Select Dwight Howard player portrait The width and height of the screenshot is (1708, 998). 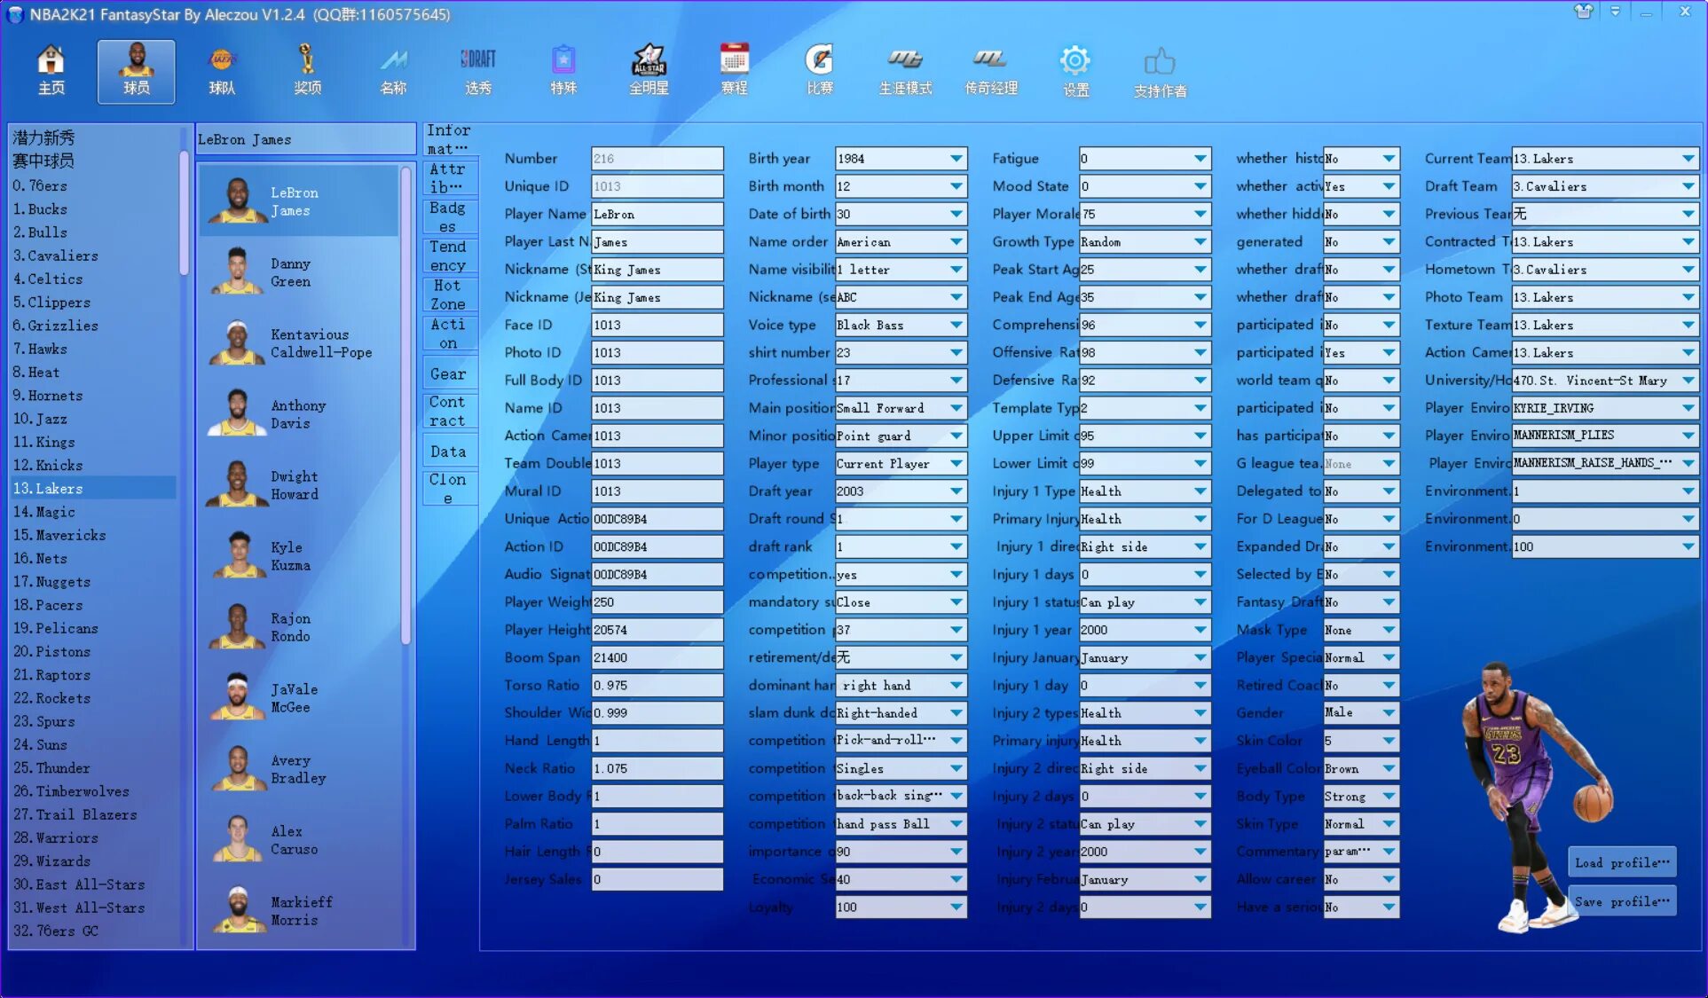point(237,484)
